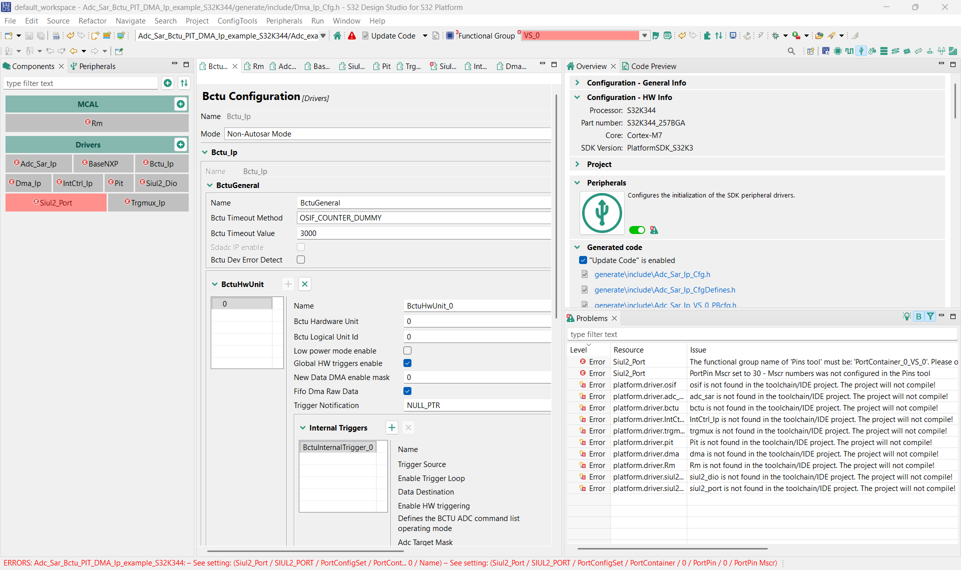The width and height of the screenshot is (961, 570).
Task: Open the Pins tool icon in the perspective bar
Action: [837, 51]
